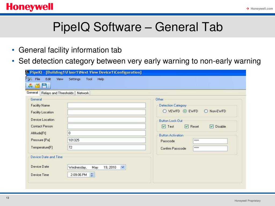Click the Facility Name input field
This screenshot has width=275, height=206.
(x=107, y=105)
